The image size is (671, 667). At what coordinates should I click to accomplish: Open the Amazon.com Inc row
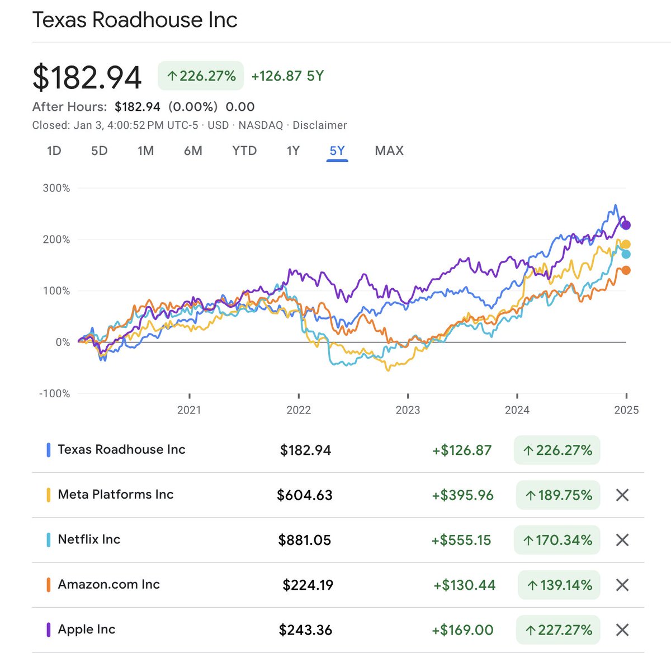pyautogui.click(x=338, y=585)
